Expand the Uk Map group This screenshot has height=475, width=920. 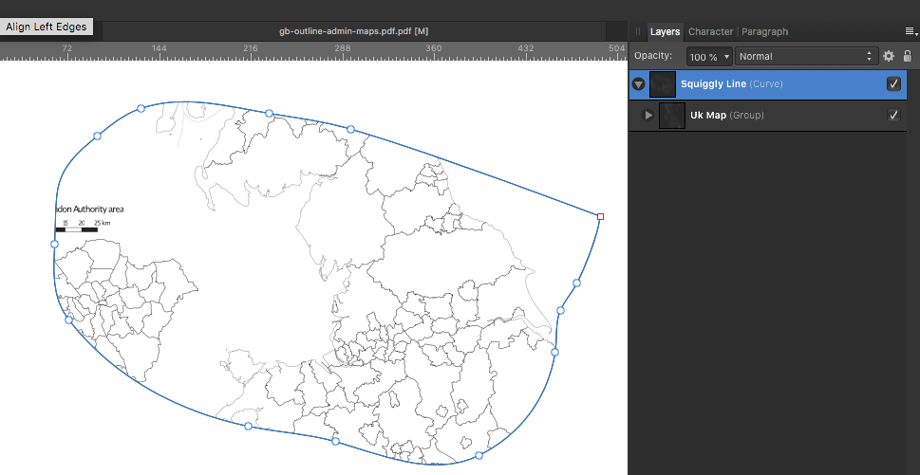click(x=648, y=116)
